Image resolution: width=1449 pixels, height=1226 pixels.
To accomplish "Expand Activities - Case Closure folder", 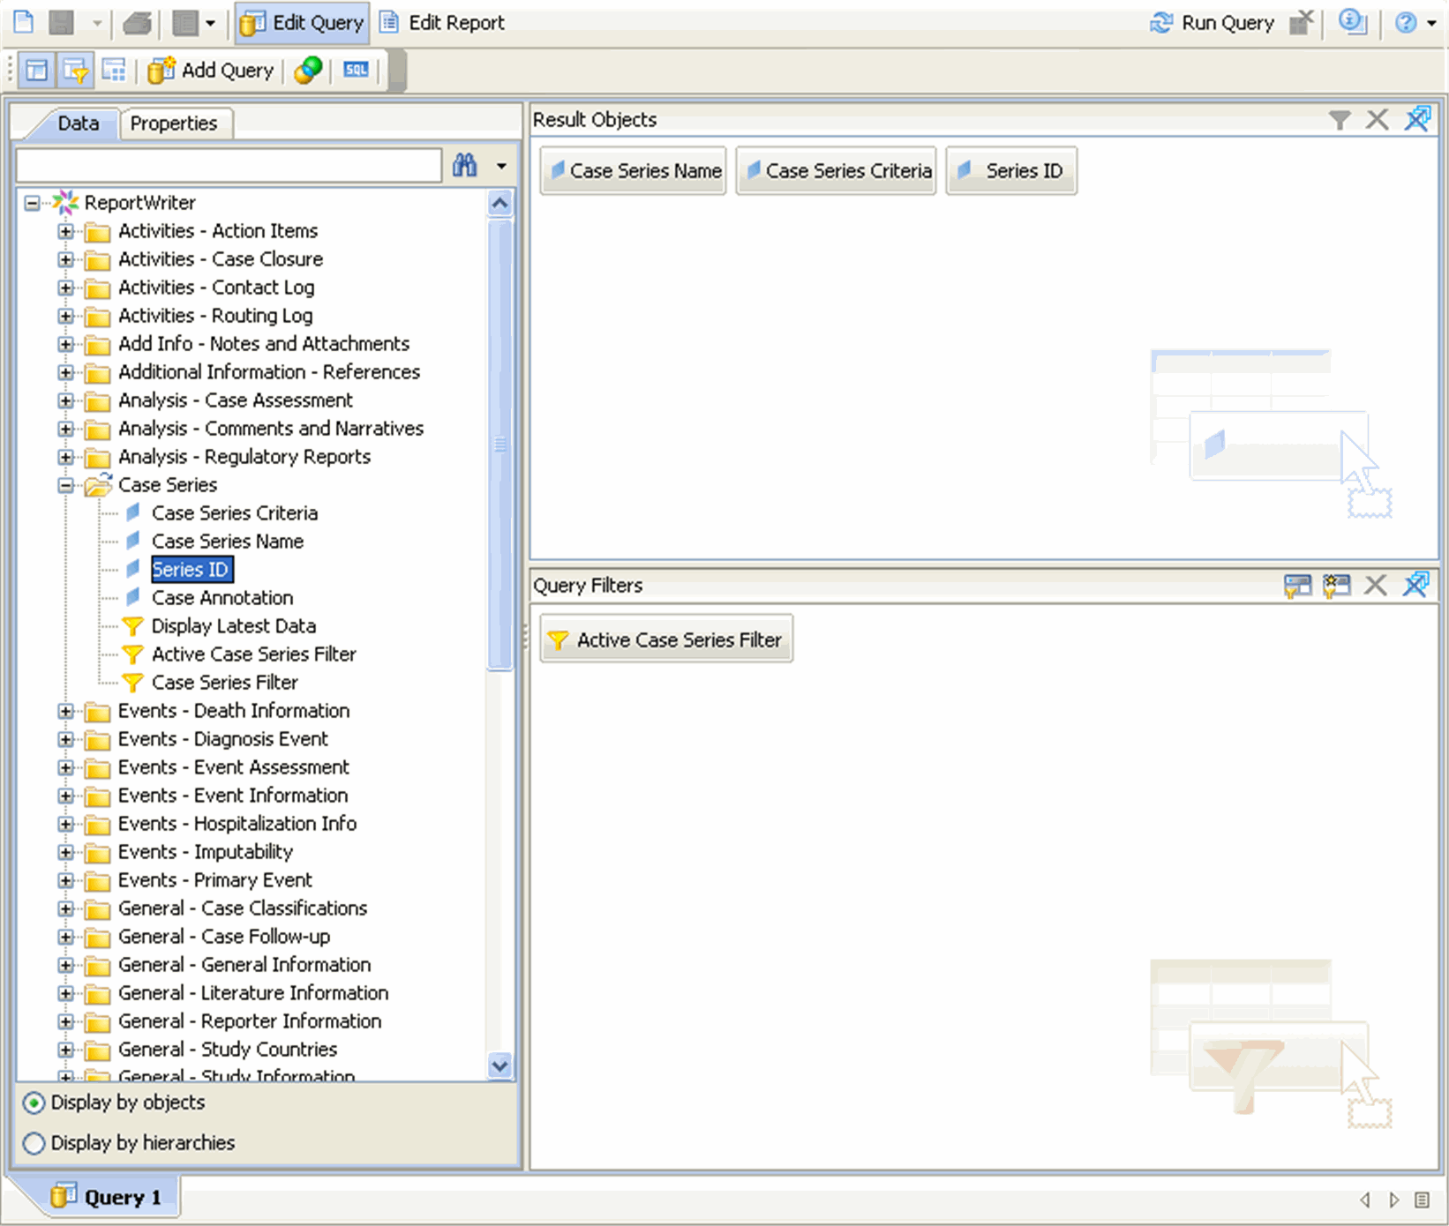I will coord(65,259).
